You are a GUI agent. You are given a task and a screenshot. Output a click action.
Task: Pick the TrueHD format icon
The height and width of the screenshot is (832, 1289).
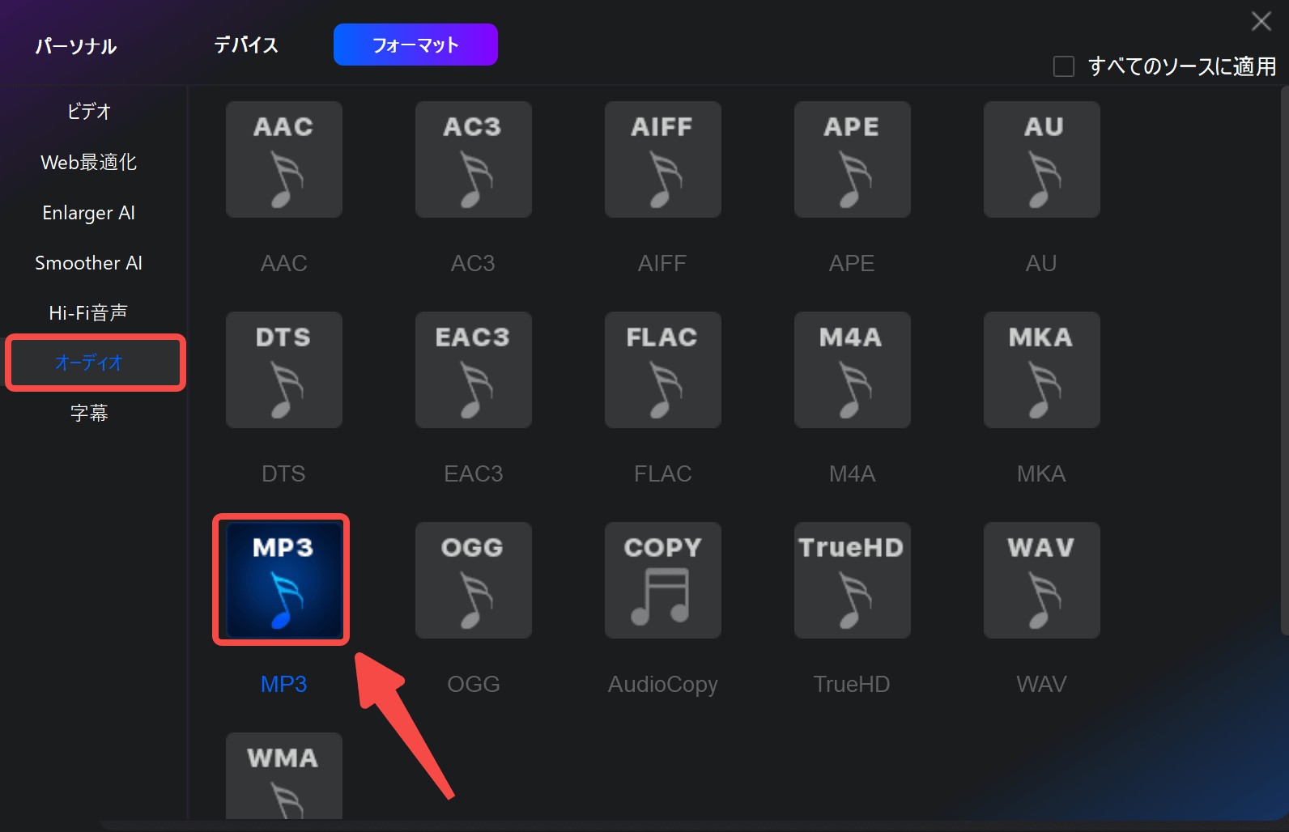[852, 580]
